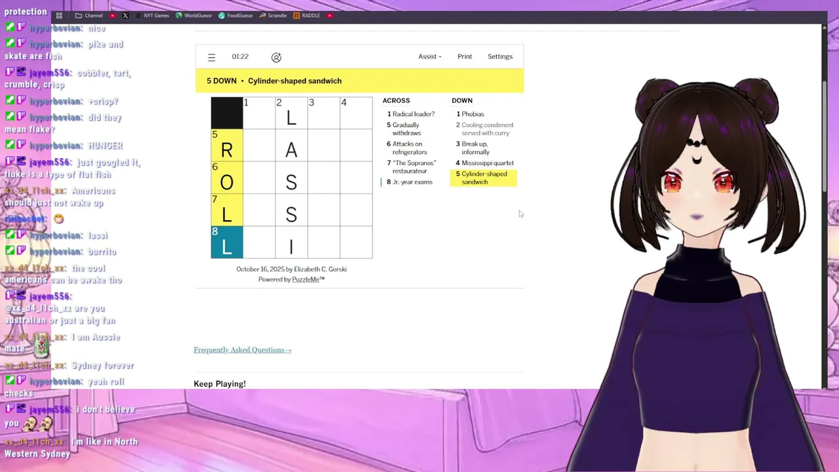Open the Scrandle bookmark
The image size is (839, 472).
[x=273, y=15]
